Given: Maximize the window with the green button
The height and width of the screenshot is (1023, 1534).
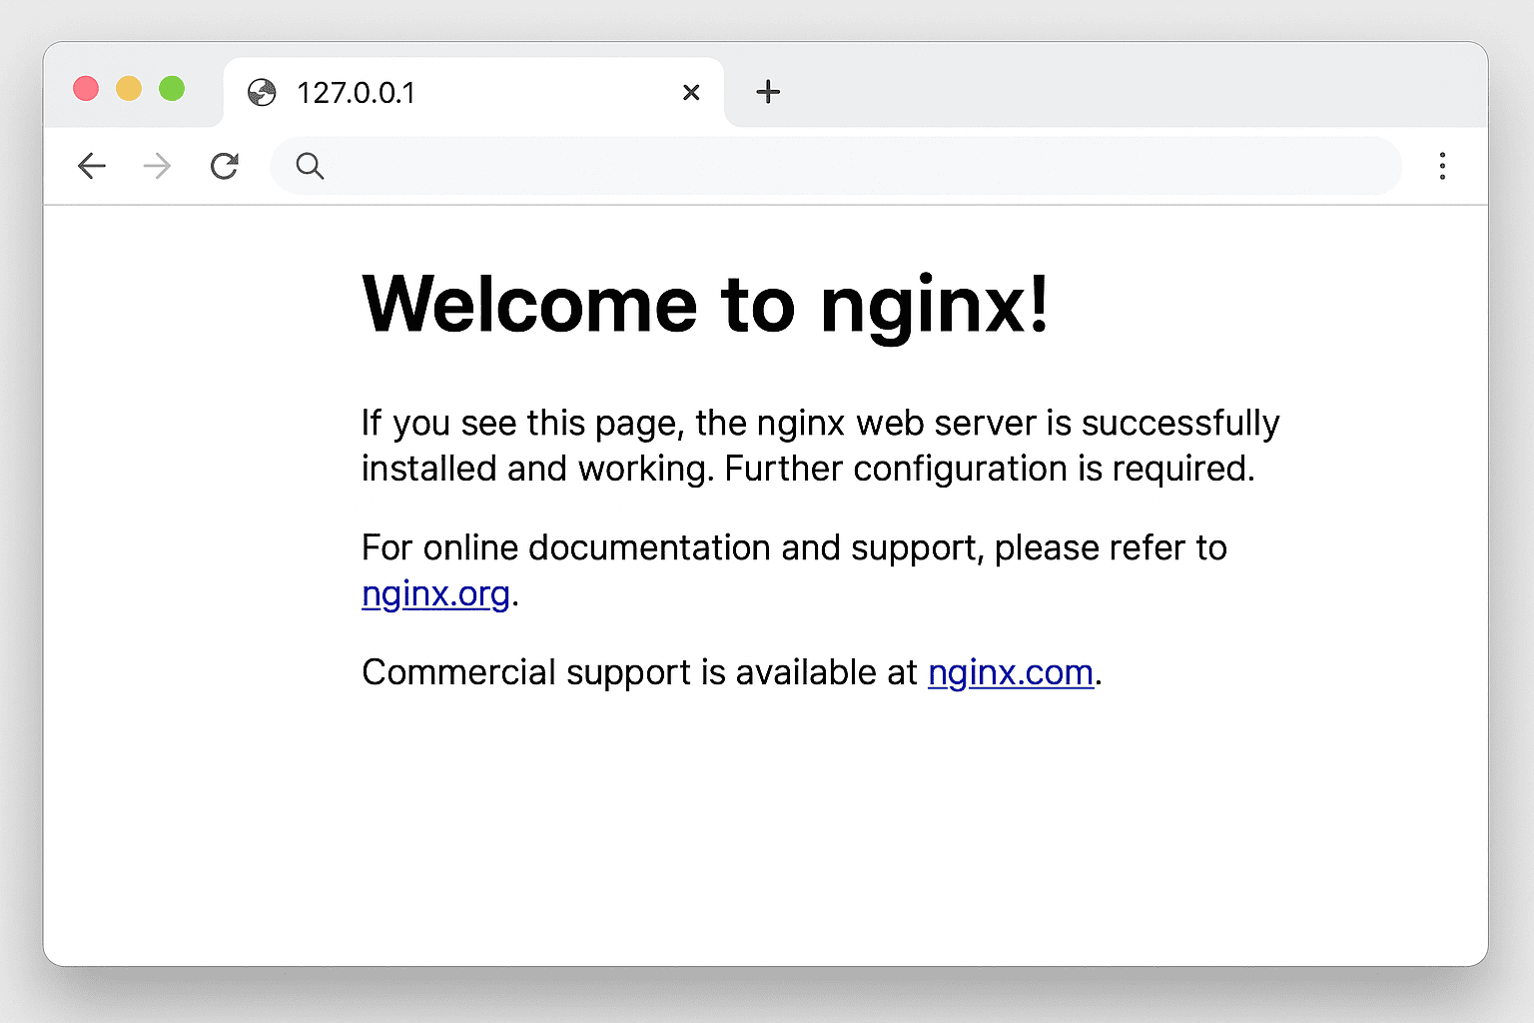Looking at the screenshot, I should pyautogui.click(x=172, y=89).
